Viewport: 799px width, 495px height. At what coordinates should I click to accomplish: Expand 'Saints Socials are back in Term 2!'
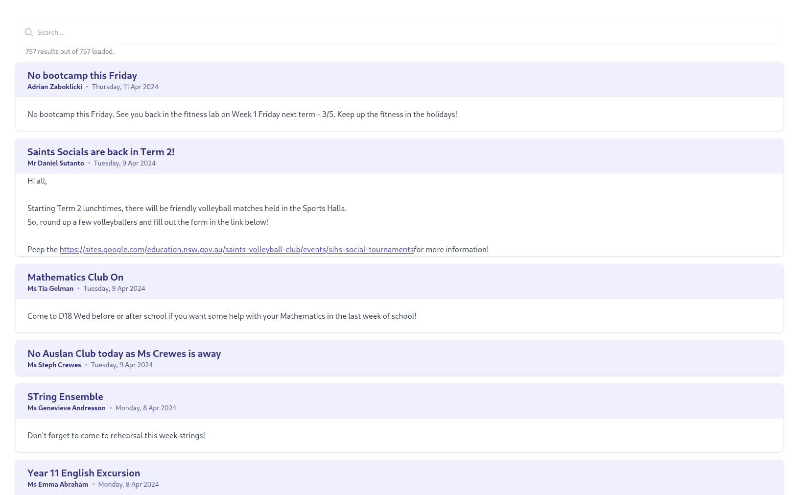tap(101, 152)
